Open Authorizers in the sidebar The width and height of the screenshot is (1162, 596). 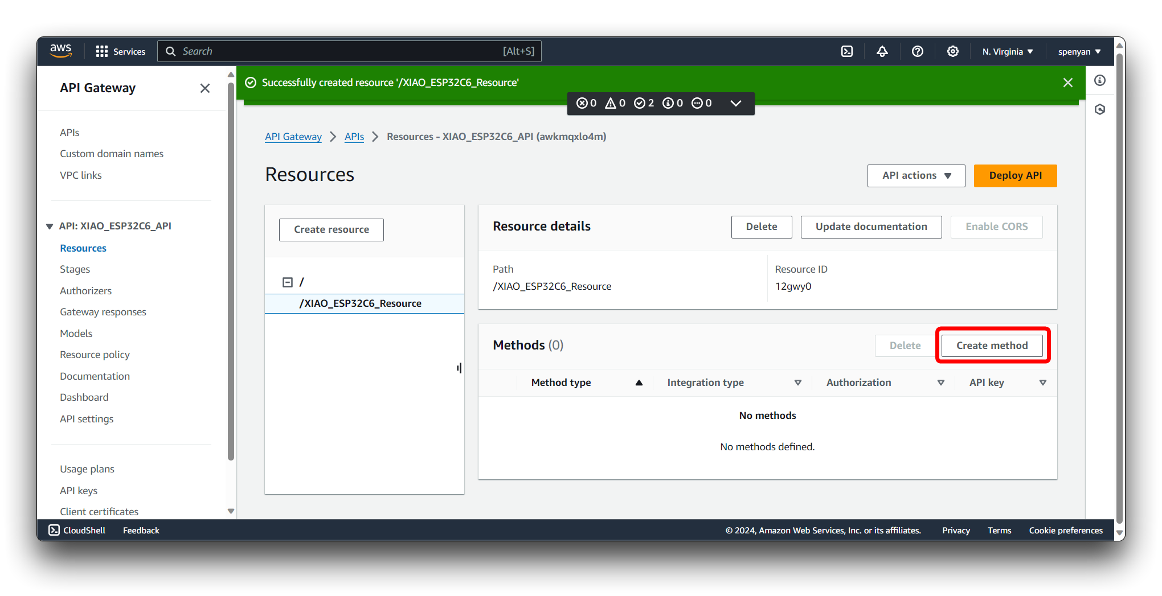[x=86, y=291]
